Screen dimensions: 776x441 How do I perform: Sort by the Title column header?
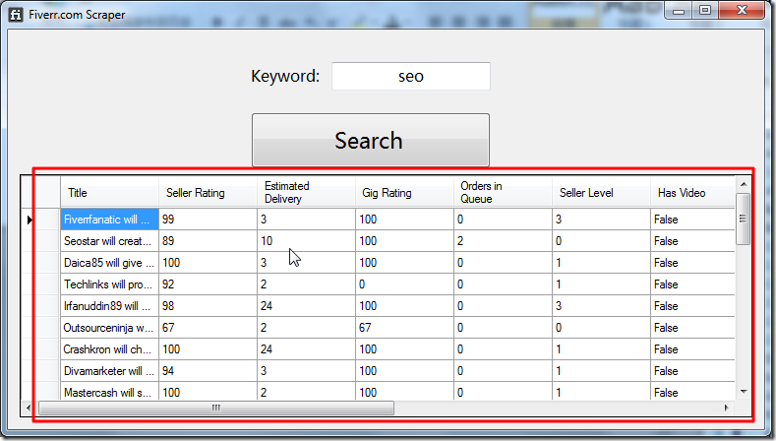(x=109, y=192)
